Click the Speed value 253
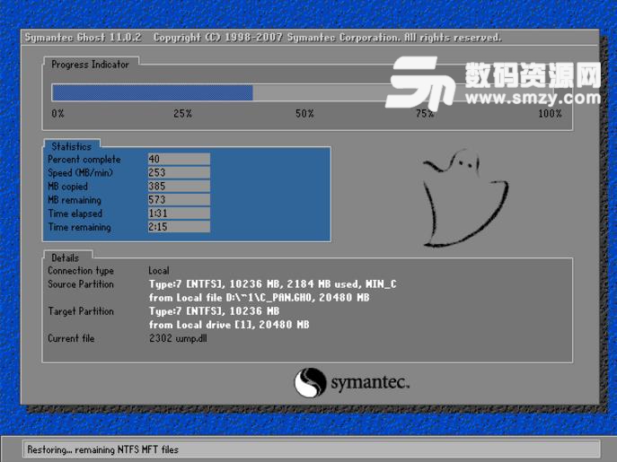617x462 pixels. click(179, 172)
